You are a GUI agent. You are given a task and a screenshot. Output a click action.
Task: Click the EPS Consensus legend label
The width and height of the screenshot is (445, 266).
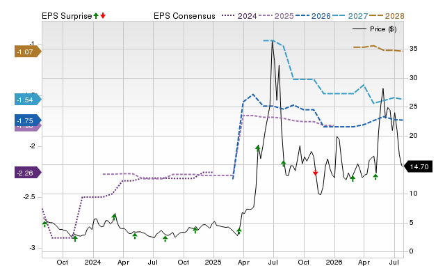pyautogui.click(x=184, y=16)
